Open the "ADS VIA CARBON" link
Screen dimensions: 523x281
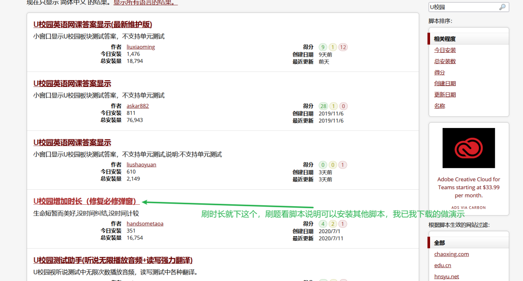point(468,206)
